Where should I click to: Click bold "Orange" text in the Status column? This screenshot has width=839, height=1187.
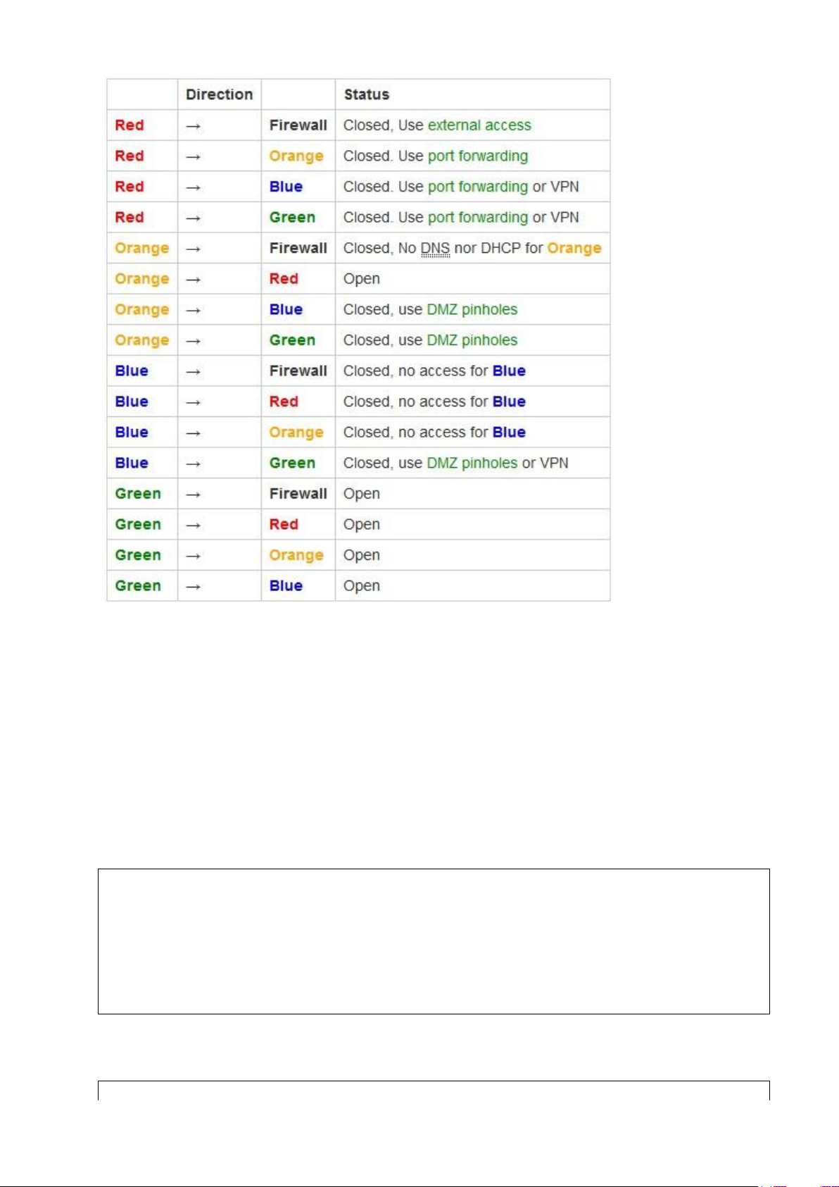click(574, 249)
